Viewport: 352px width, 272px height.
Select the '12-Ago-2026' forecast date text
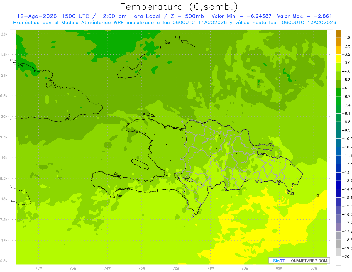(x=37, y=16)
